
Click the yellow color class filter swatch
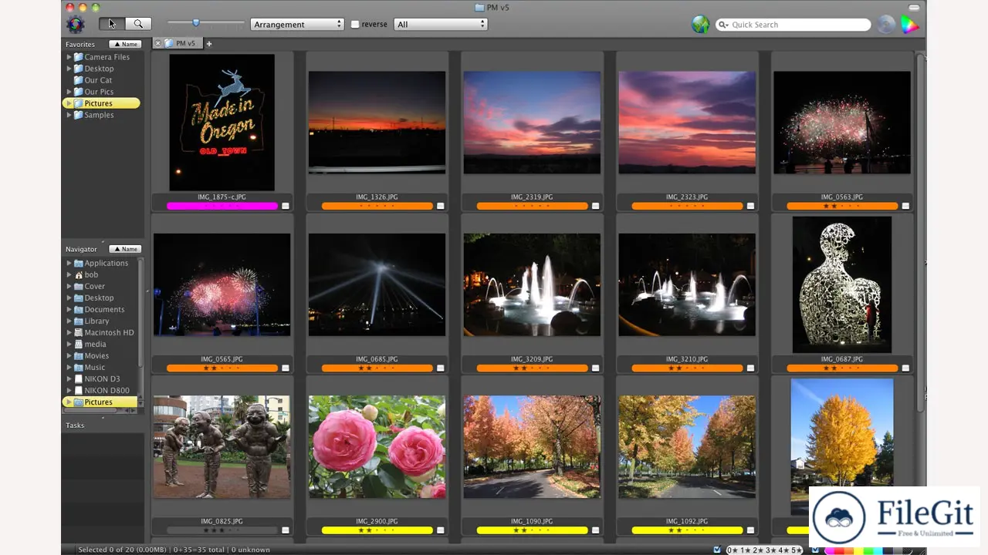858,550
